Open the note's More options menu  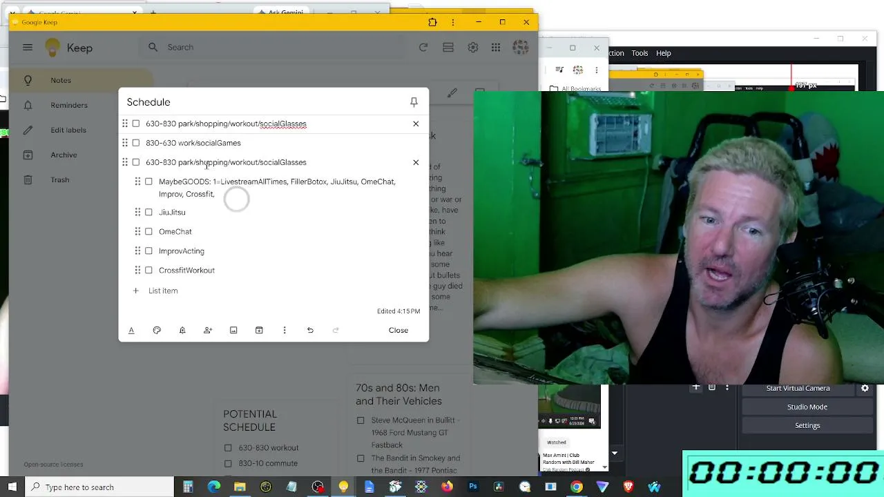click(285, 331)
